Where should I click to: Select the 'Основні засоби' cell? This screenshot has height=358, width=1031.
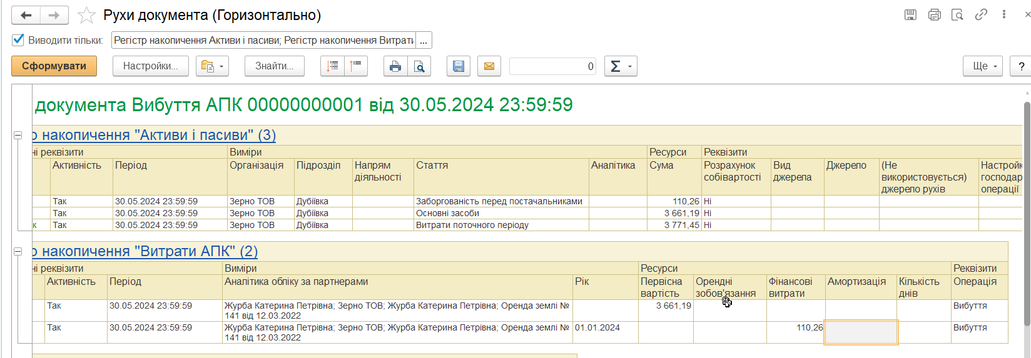click(x=502, y=213)
